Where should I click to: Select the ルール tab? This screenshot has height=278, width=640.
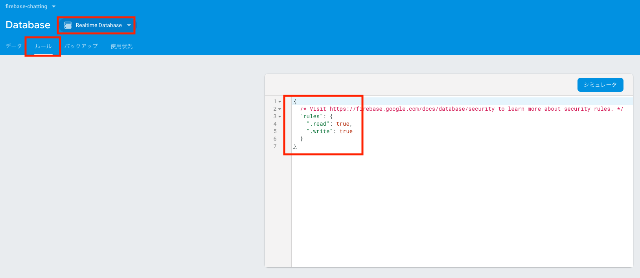pyautogui.click(x=43, y=46)
